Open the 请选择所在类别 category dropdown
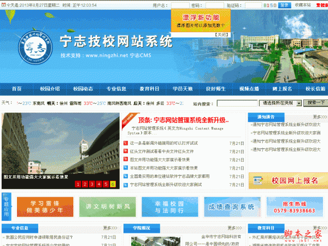This screenshot has width=328, height=246. click(x=280, y=103)
